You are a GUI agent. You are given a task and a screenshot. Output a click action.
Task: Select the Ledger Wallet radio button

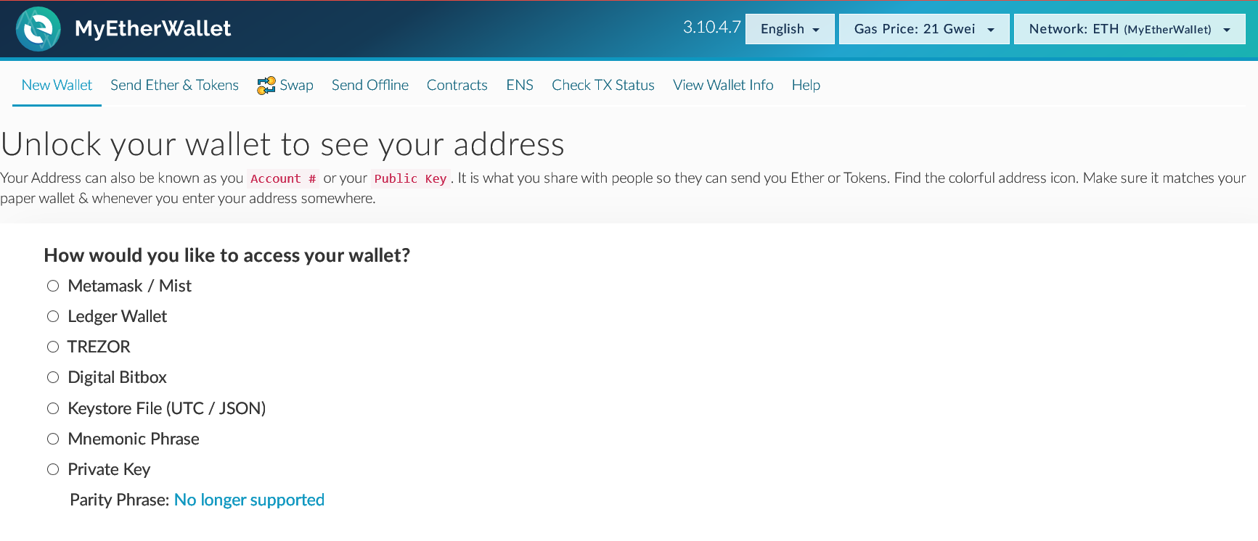(53, 316)
